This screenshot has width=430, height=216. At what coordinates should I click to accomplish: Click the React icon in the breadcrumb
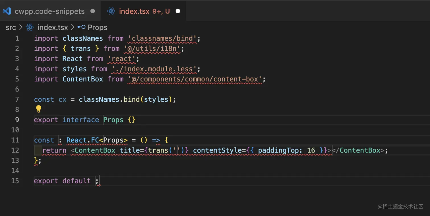coord(30,27)
